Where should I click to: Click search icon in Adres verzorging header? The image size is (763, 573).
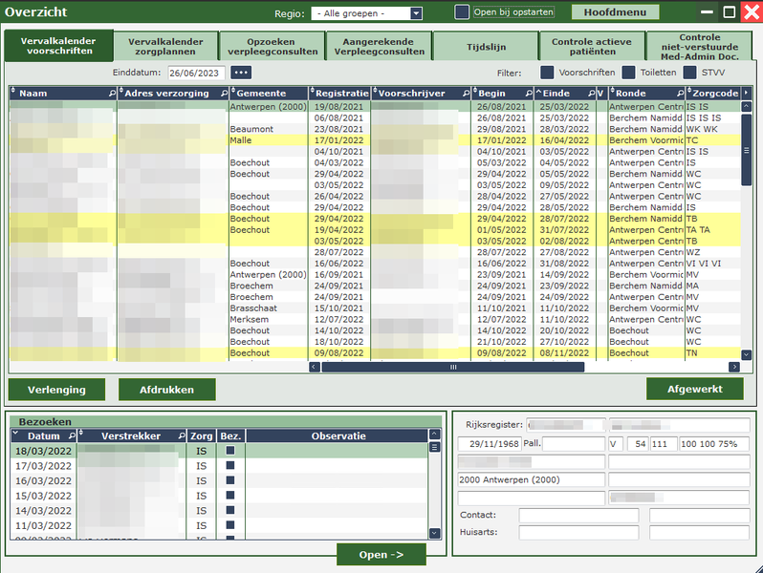click(225, 94)
